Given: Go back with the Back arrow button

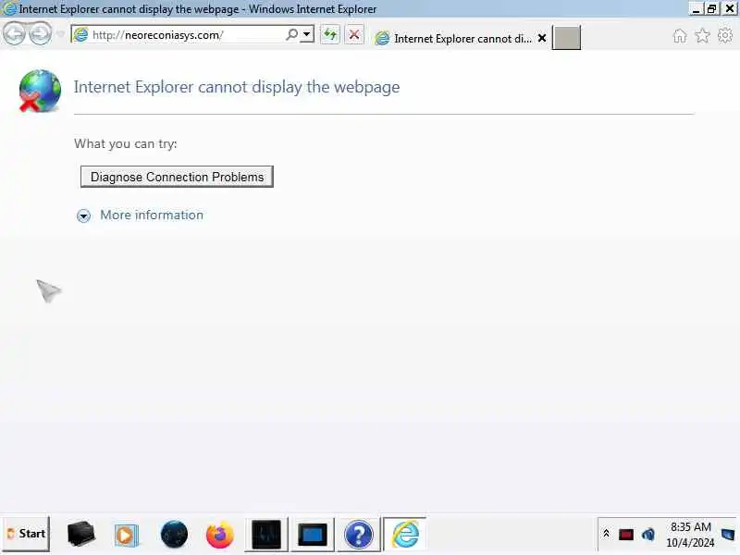Looking at the screenshot, I should coord(14,34).
